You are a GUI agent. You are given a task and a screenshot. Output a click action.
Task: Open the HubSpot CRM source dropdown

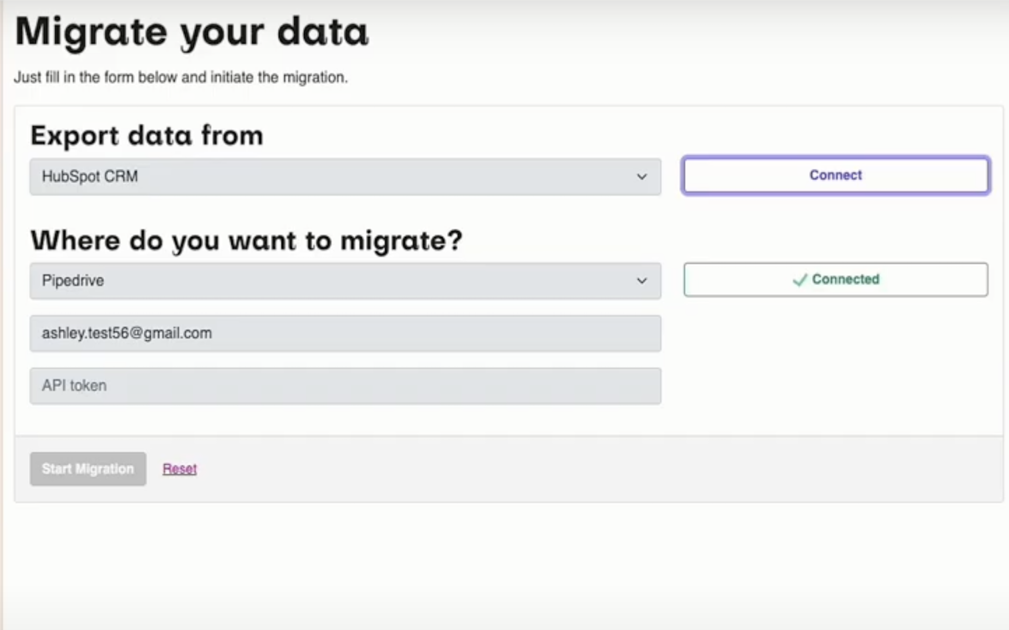pos(345,177)
